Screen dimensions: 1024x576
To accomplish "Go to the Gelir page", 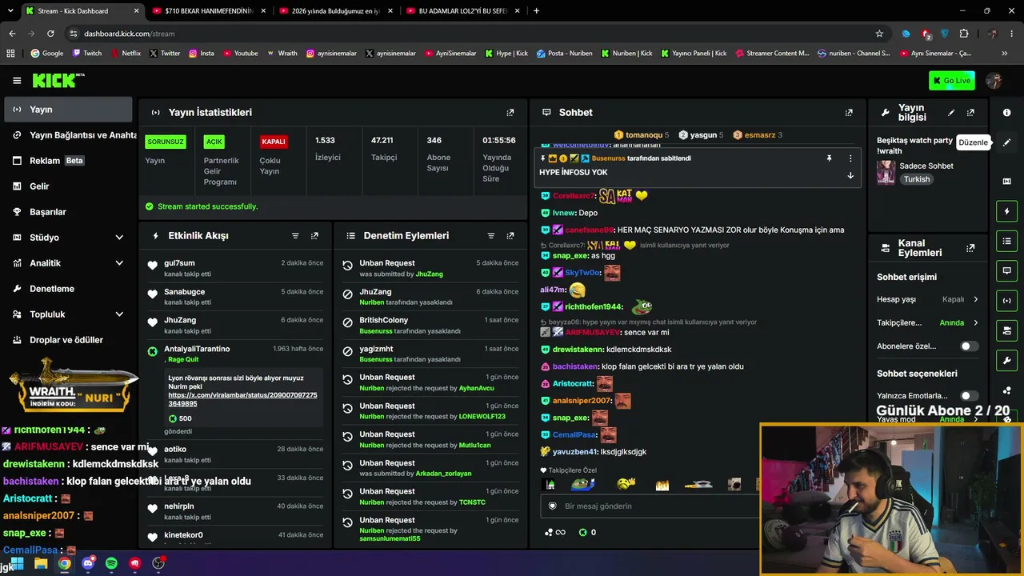I will (x=68, y=186).
